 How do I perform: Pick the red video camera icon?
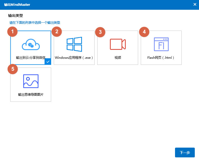click(x=118, y=44)
